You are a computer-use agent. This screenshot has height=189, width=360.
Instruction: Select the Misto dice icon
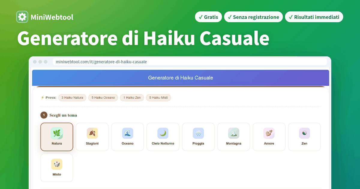(x=57, y=164)
